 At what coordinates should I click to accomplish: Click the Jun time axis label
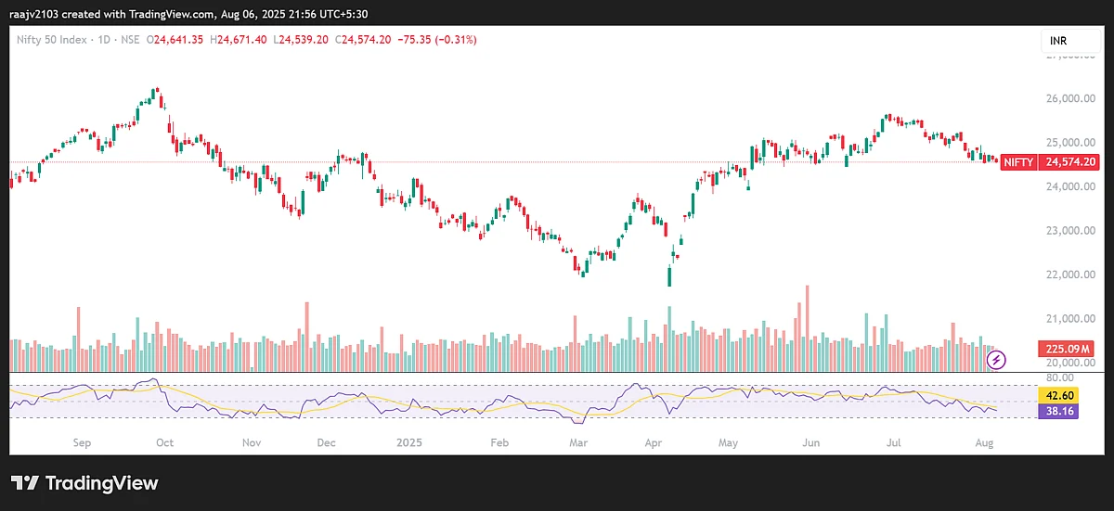pos(811,443)
